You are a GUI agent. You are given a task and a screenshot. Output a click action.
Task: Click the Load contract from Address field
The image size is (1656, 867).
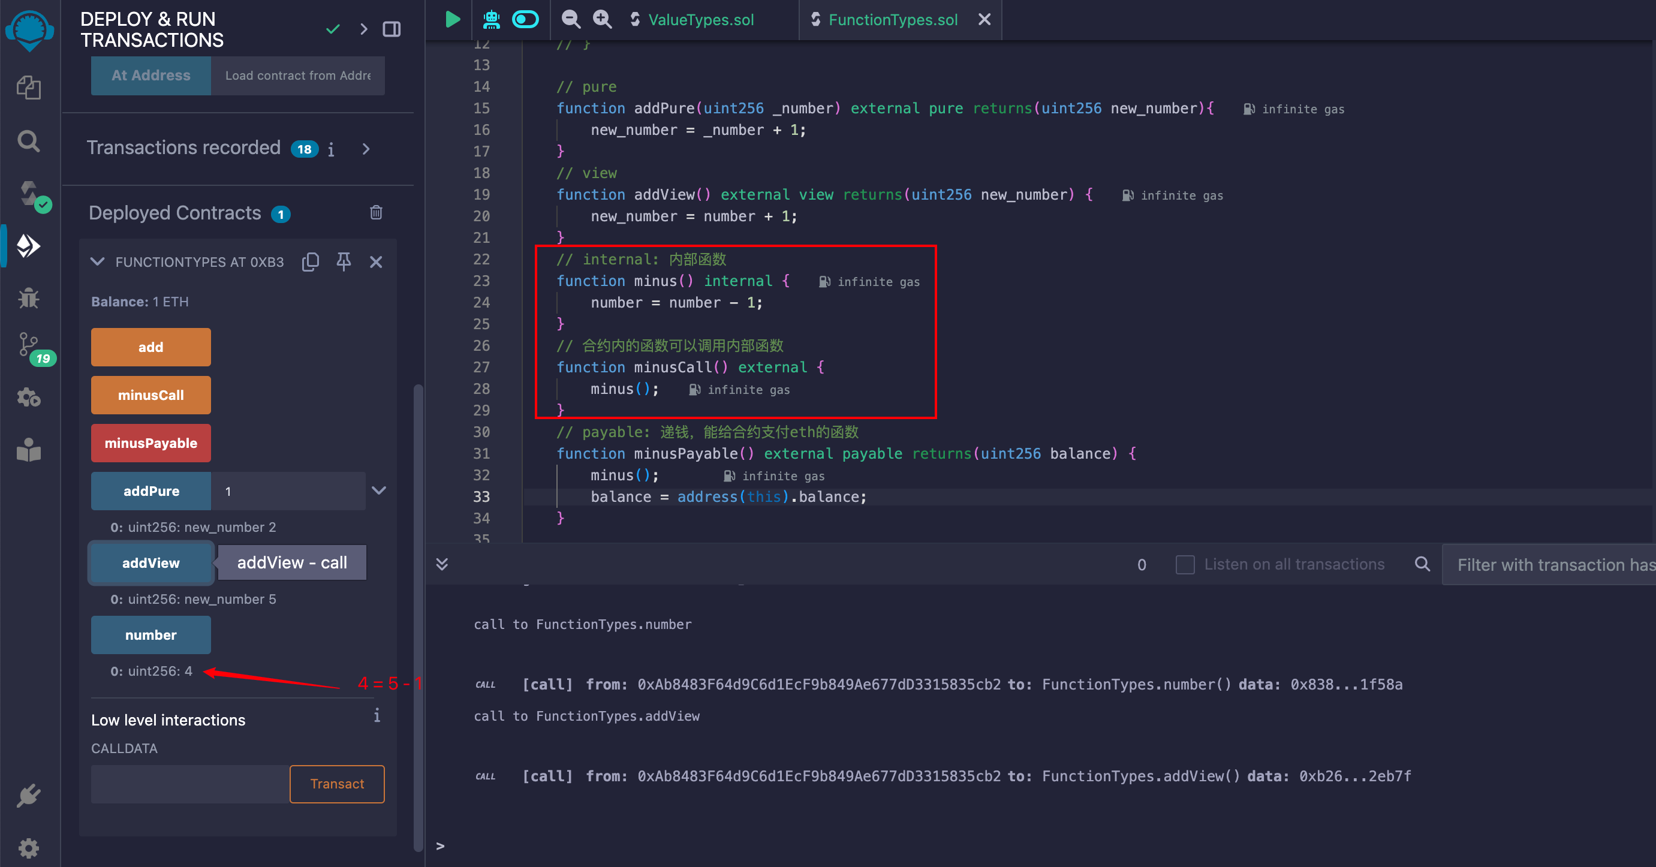[297, 76]
